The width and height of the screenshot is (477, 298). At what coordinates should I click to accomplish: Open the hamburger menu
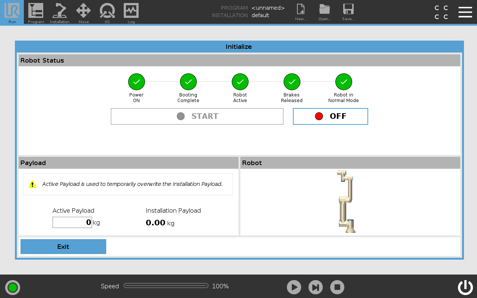465,12
